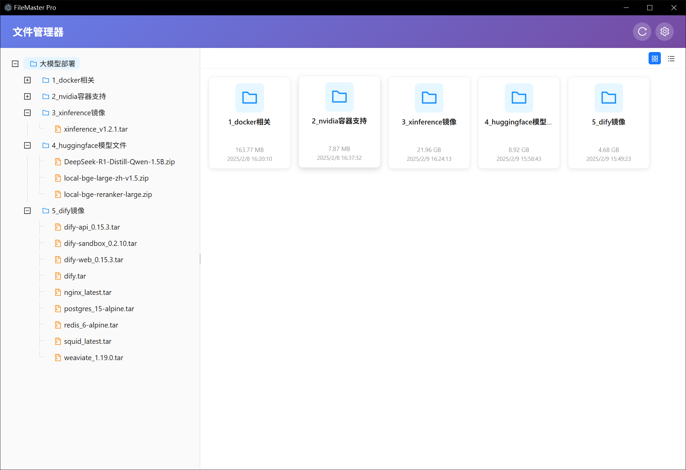Screen dimensions: 686x470
Task: Select 4_huggingface模型文件 folder in tree
Action: [x=84, y=145]
